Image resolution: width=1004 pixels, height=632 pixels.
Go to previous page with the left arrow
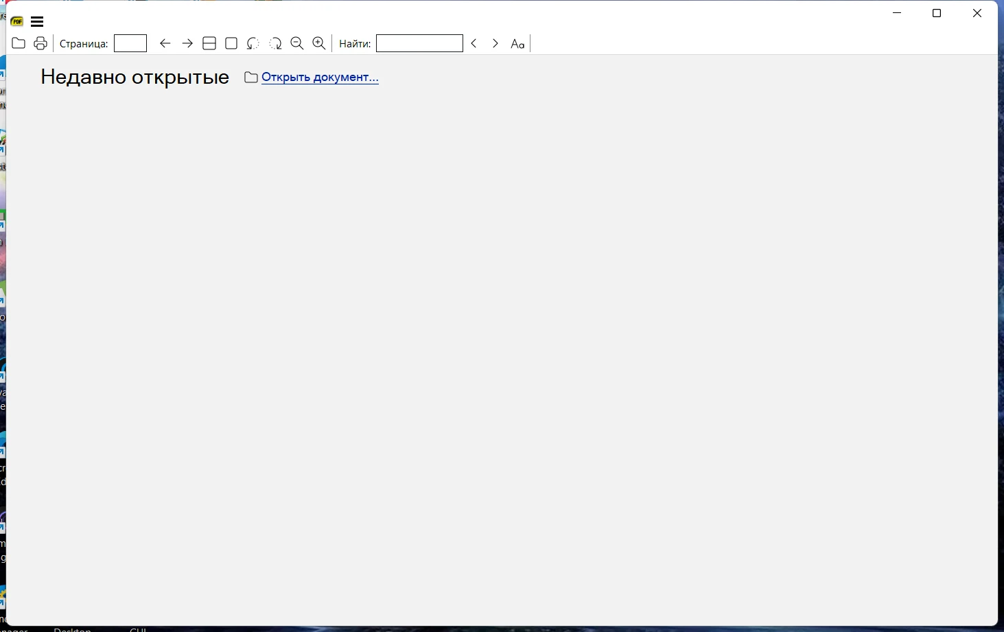pyautogui.click(x=165, y=43)
